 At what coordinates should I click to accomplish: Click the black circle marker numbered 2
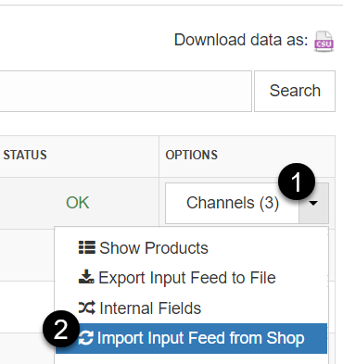pos(61,329)
